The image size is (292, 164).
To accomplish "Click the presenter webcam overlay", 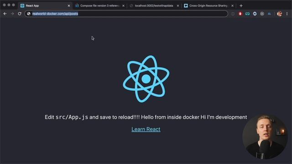I will pyautogui.click(x=265, y=137).
